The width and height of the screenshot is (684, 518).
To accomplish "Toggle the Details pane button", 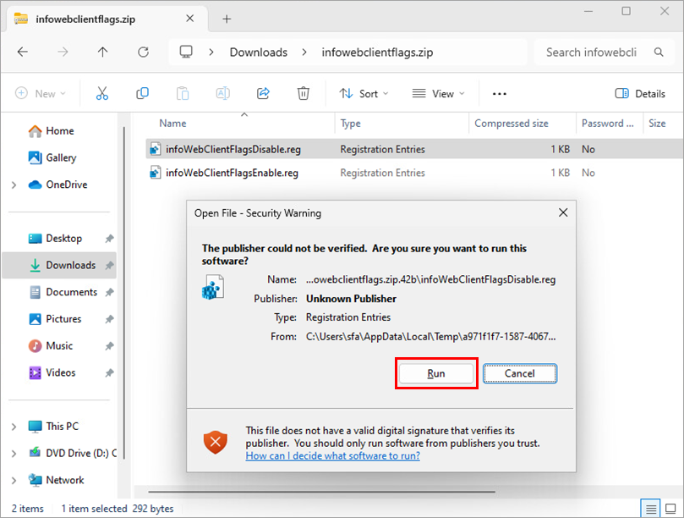I will [x=640, y=94].
